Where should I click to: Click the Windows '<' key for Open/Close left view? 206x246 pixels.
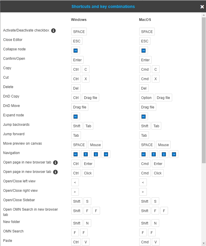[x=75, y=182]
